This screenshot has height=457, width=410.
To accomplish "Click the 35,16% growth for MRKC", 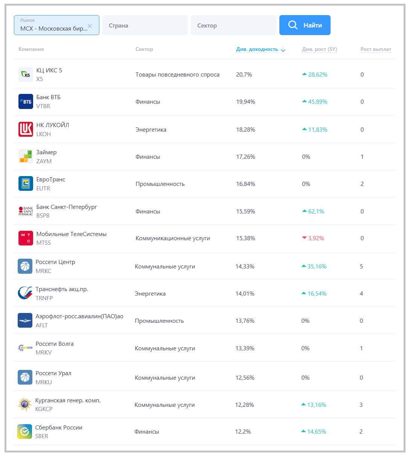I will point(314,267).
